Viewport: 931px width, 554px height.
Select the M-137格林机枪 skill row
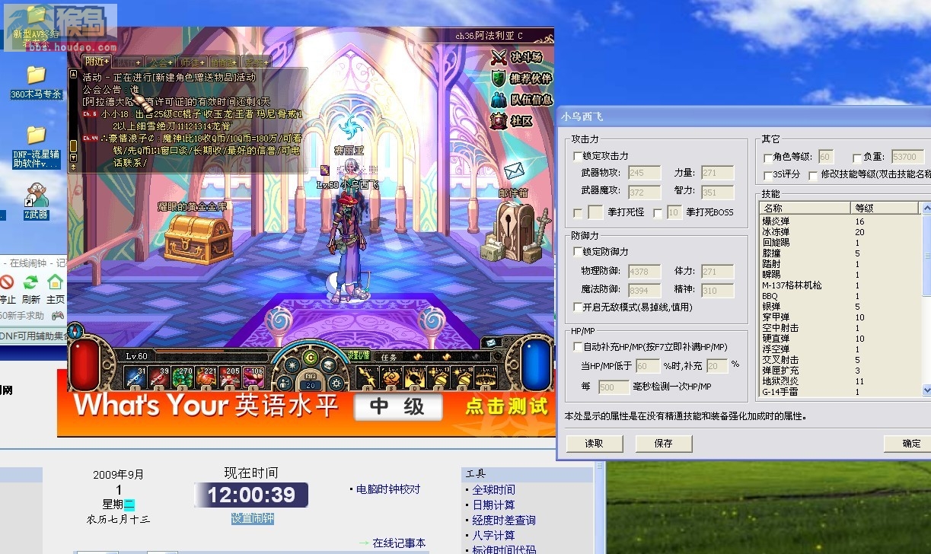[x=841, y=285]
